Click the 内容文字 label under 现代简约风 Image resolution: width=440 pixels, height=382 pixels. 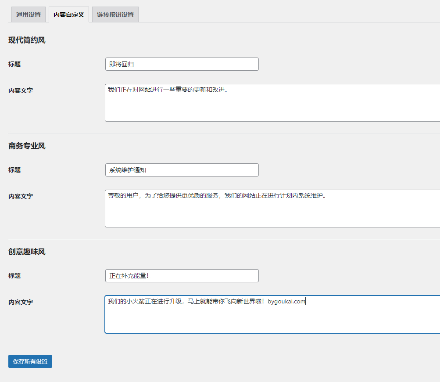tap(21, 91)
